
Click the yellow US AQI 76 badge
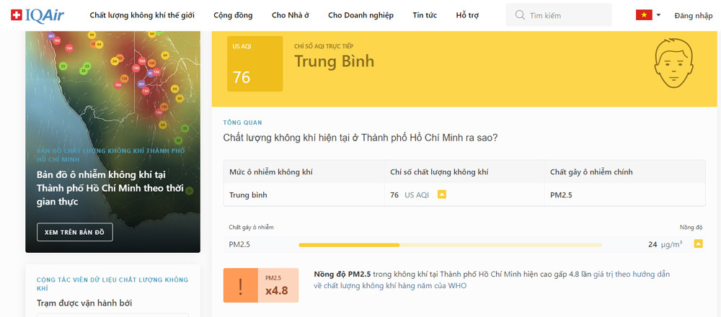pyautogui.click(x=251, y=63)
